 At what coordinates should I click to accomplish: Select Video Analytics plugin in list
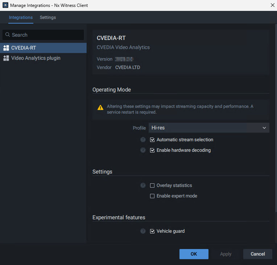pyautogui.click(x=43, y=58)
